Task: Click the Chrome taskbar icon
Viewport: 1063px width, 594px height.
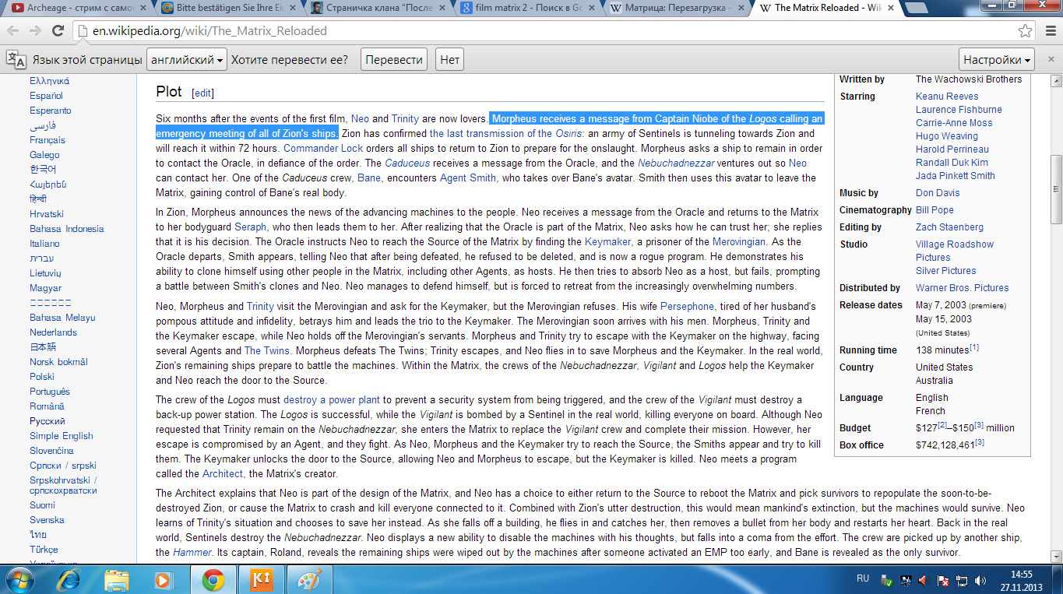Action: click(213, 580)
